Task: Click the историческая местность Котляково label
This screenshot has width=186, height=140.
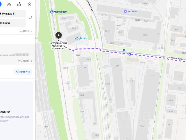Action: tap(58, 46)
